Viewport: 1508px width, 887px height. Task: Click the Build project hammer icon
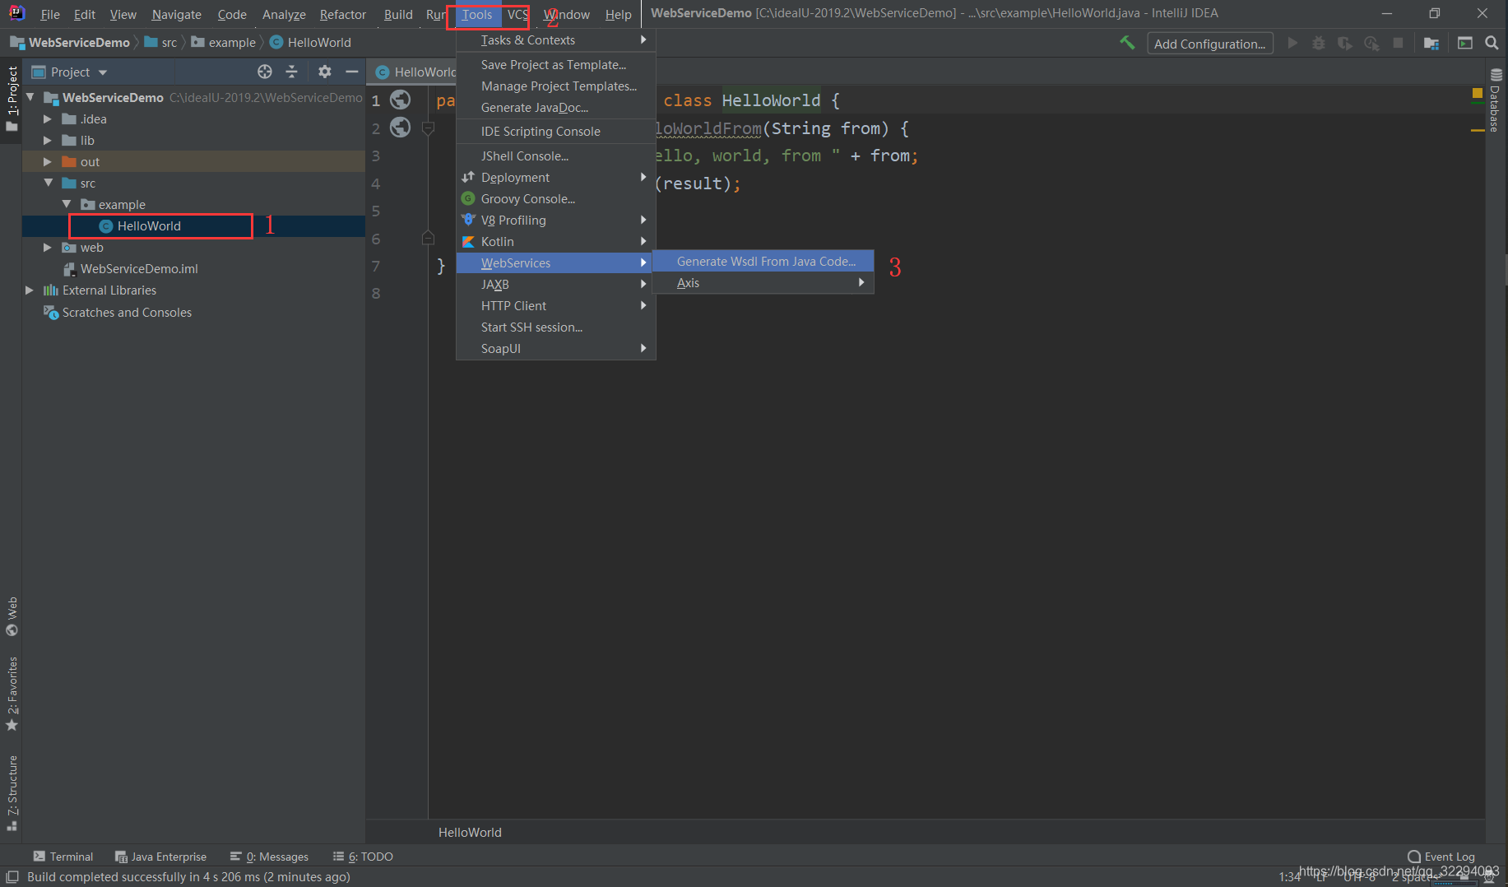[x=1127, y=43]
